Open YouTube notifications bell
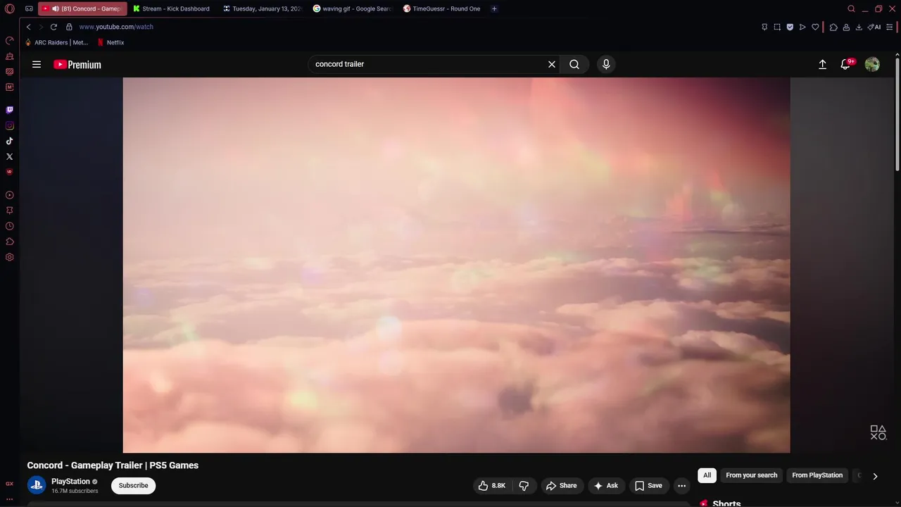This screenshot has height=507, width=901. (847, 64)
